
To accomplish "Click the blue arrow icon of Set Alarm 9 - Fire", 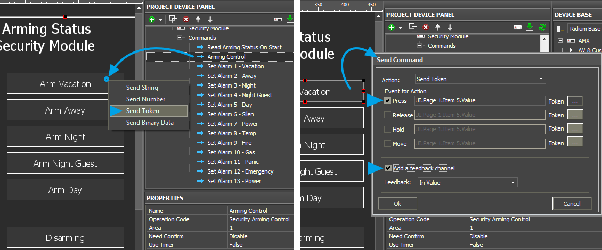I will pos(200,143).
